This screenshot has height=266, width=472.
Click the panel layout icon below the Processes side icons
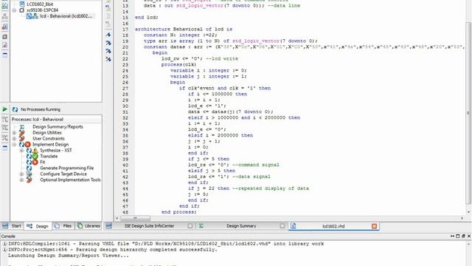coord(5,148)
